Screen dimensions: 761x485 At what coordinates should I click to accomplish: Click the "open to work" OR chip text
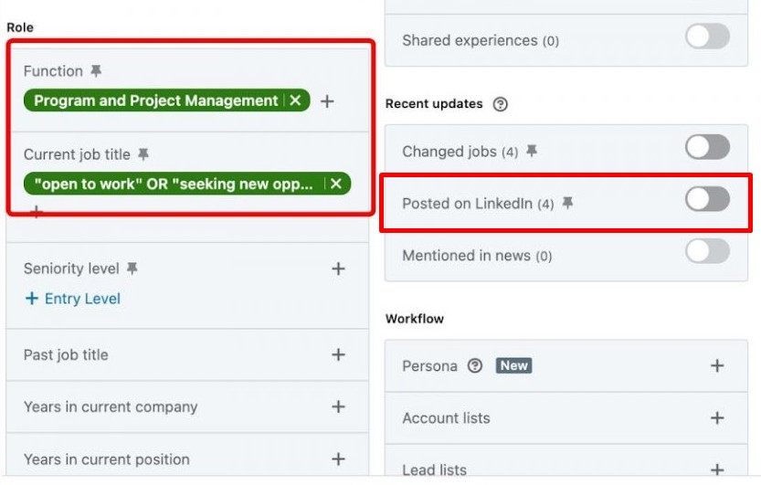(174, 184)
